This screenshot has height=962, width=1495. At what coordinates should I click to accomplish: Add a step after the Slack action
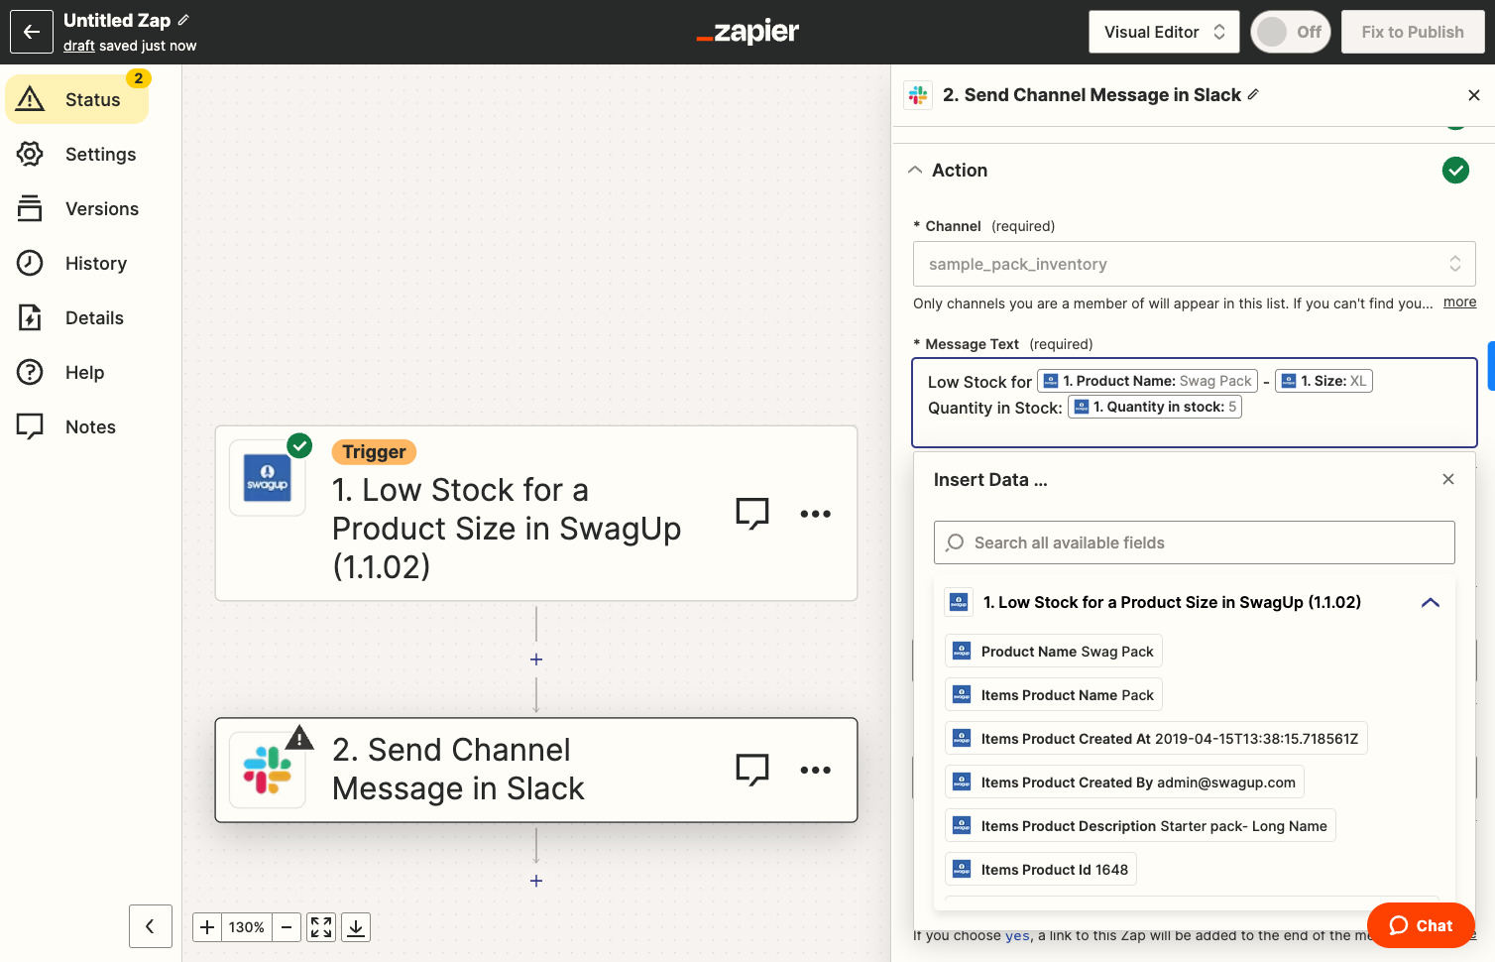click(536, 881)
